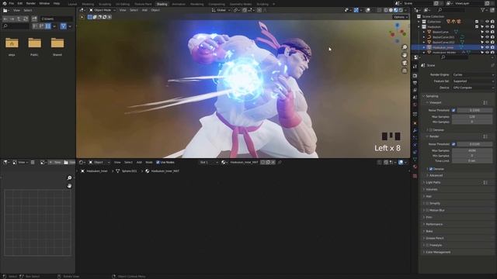Viewport: 497px width, 279px height.
Task: Collapse the Sampling panel
Action: pyautogui.click(x=431, y=96)
